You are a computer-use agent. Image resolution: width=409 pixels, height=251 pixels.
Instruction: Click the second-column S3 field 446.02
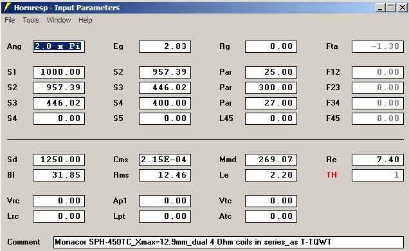coord(165,88)
